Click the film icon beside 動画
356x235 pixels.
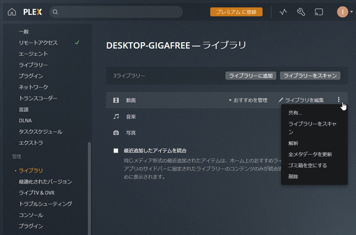[x=116, y=100]
